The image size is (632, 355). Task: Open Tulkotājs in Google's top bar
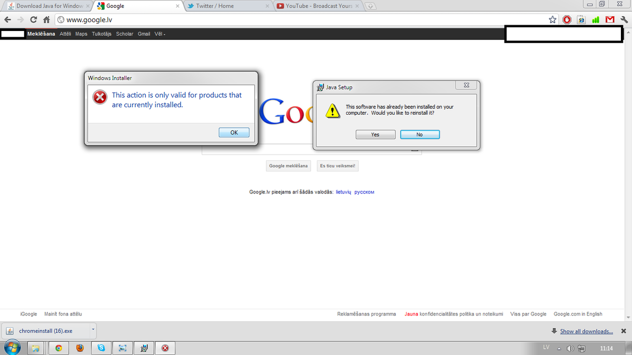102,34
